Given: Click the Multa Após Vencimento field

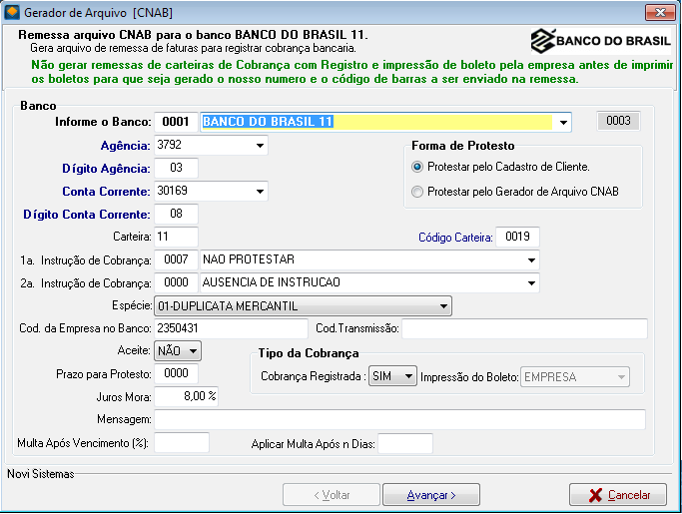Looking at the screenshot, I should (182, 443).
